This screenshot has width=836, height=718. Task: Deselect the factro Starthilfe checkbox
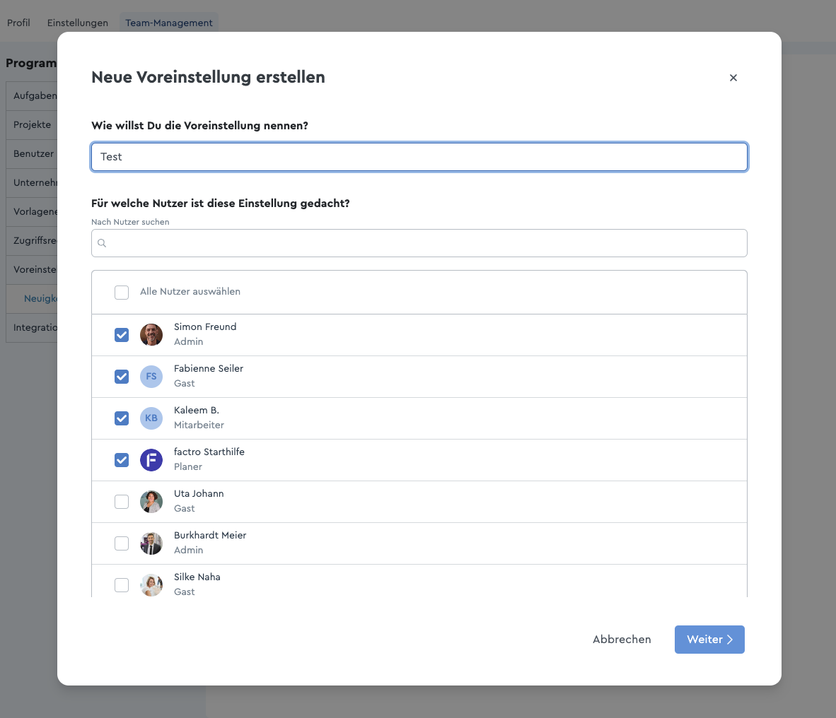tap(122, 459)
